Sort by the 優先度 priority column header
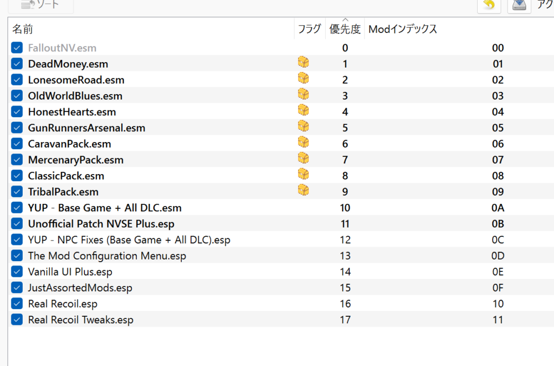554x366 pixels. click(345, 29)
